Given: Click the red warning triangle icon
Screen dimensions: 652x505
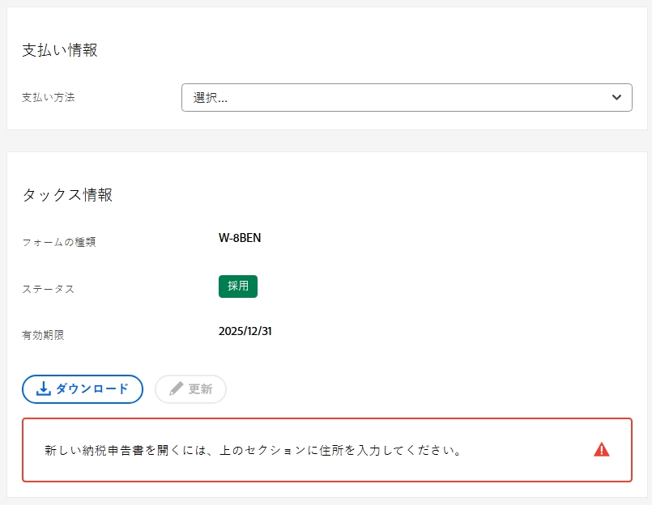Looking at the screenshot, I should (x=601, y=450).
